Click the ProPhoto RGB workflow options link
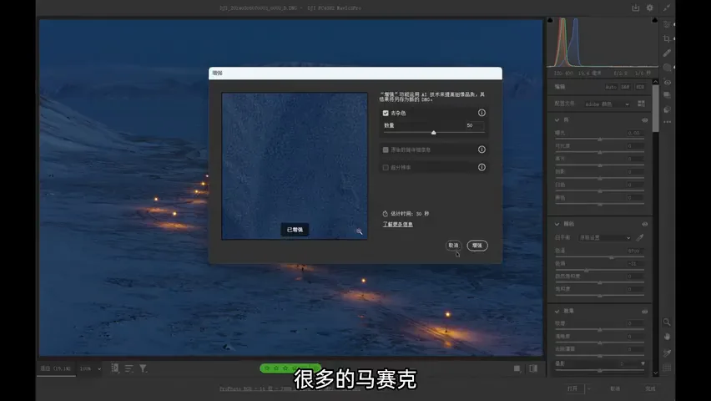Screen dimensions: 711x401 tap(290, 388)
